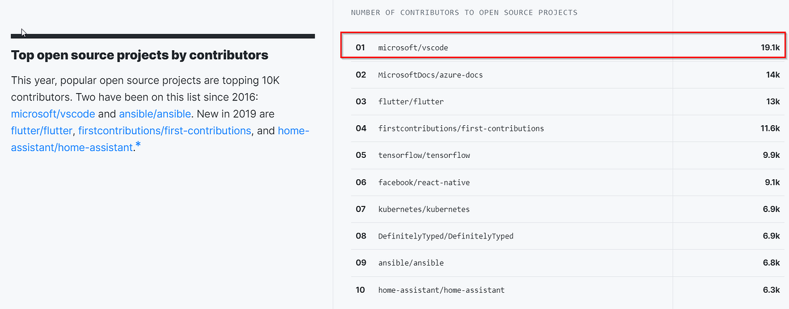Click rank number 05
Screen dimensions: 789x309
361,156
